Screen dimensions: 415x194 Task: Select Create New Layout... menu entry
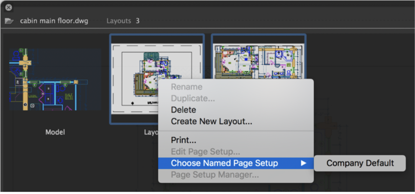[211, 122]
